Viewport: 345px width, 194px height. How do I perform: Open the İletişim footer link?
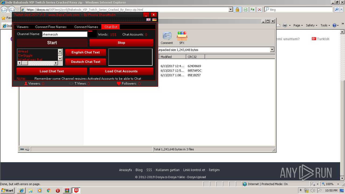click(x=214, y=170)
